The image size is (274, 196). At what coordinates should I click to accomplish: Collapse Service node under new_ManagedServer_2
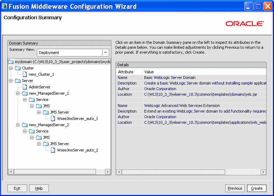[x=25, y=131]
